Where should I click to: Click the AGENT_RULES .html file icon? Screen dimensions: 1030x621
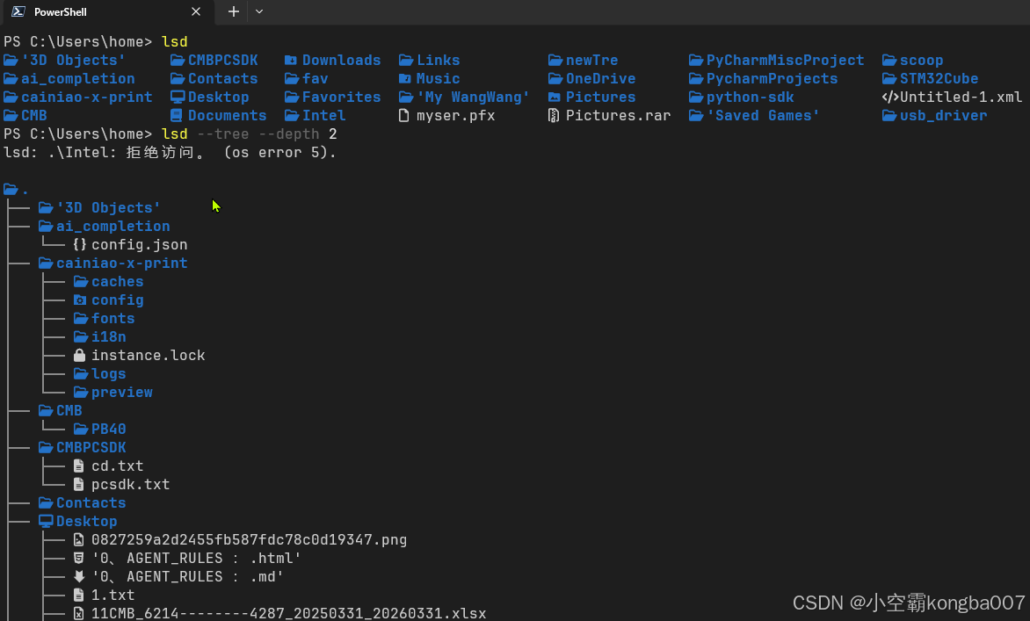(79, 558)
